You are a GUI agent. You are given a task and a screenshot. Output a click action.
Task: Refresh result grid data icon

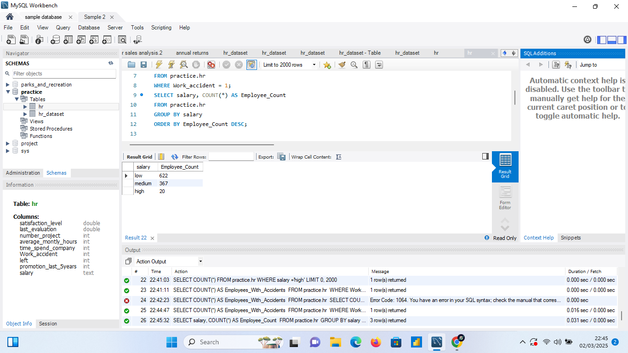pos(175,157)
